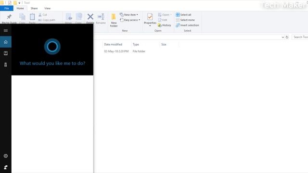
Task: Click in the Search box
Action: coord(300,37)
